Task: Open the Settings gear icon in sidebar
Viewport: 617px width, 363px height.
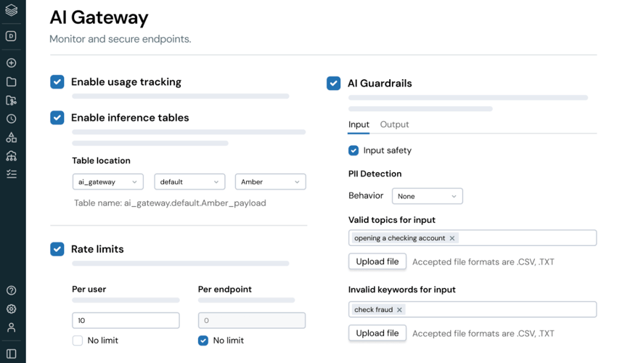Action: [x=12, y=309]
